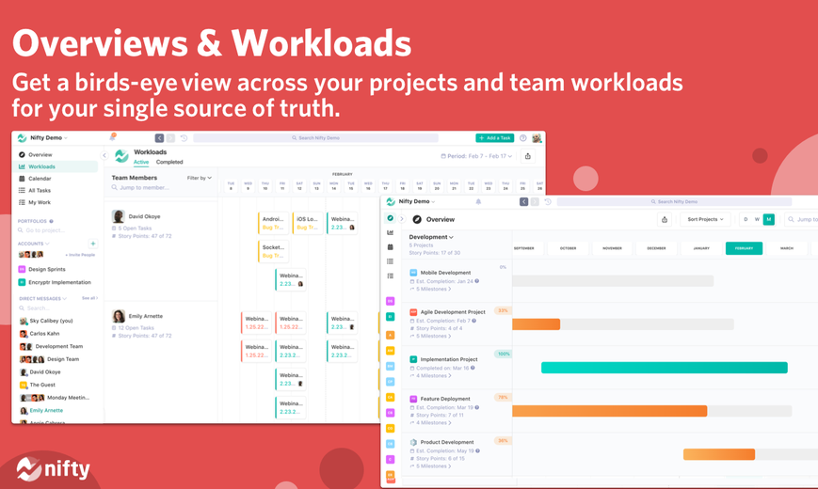
Task: Click the export icon in Overview toolbar
Action: coord(665,219)
